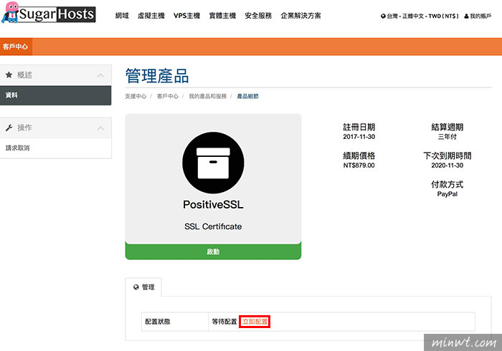
Task: Click the 配置狀態 label cell
Action: click(x=175, y=322)
